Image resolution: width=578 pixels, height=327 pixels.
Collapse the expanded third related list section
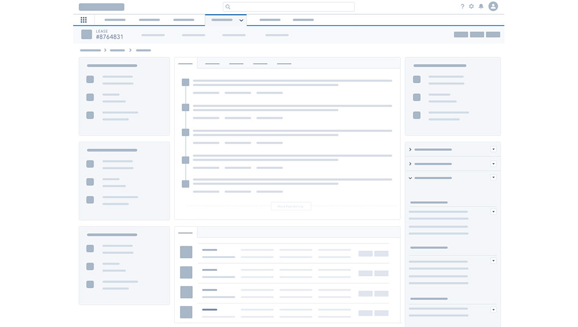409,178
